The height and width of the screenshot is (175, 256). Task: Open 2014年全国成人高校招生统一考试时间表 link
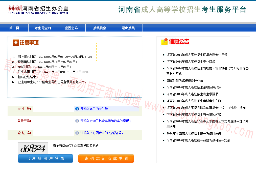[x=194, y=133]
